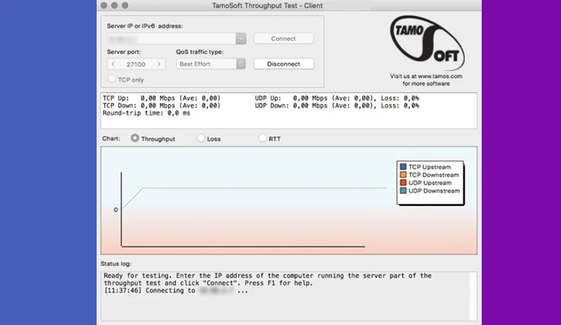Click the Connect button

(x=283, y=38)
